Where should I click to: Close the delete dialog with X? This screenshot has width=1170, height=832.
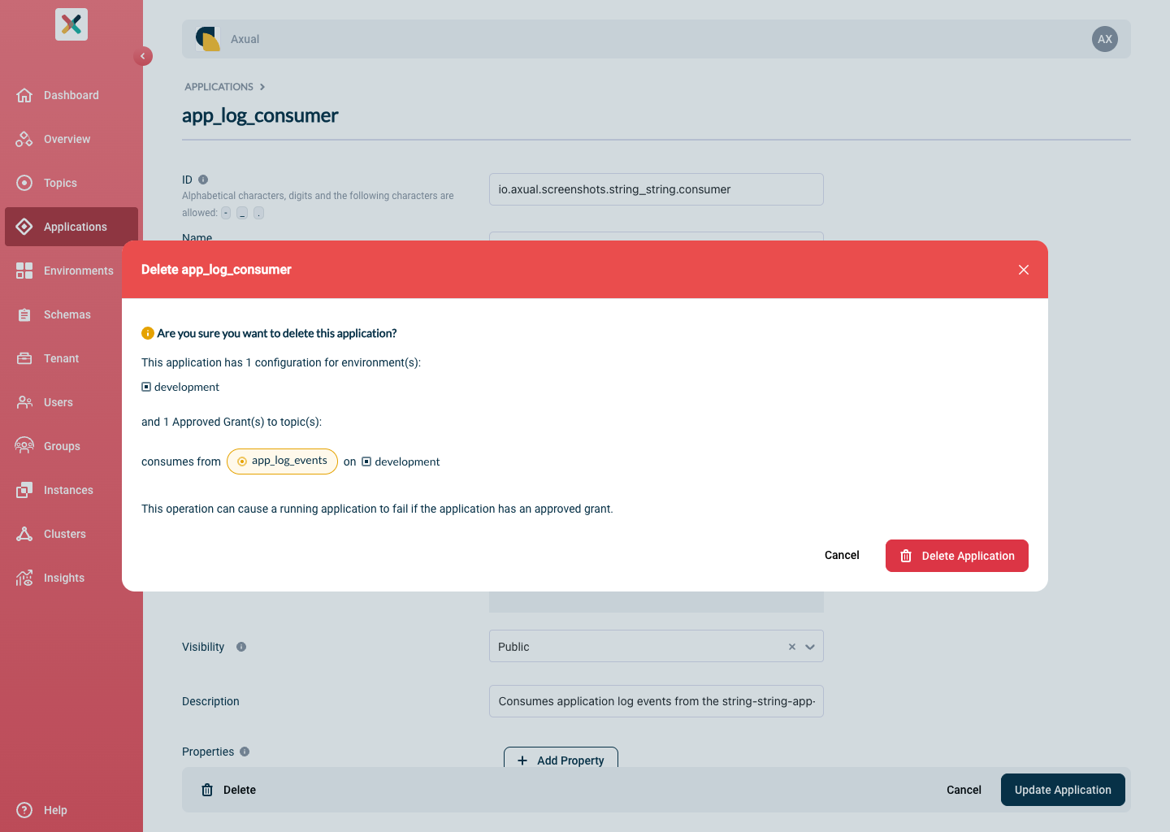(1024, 270)
